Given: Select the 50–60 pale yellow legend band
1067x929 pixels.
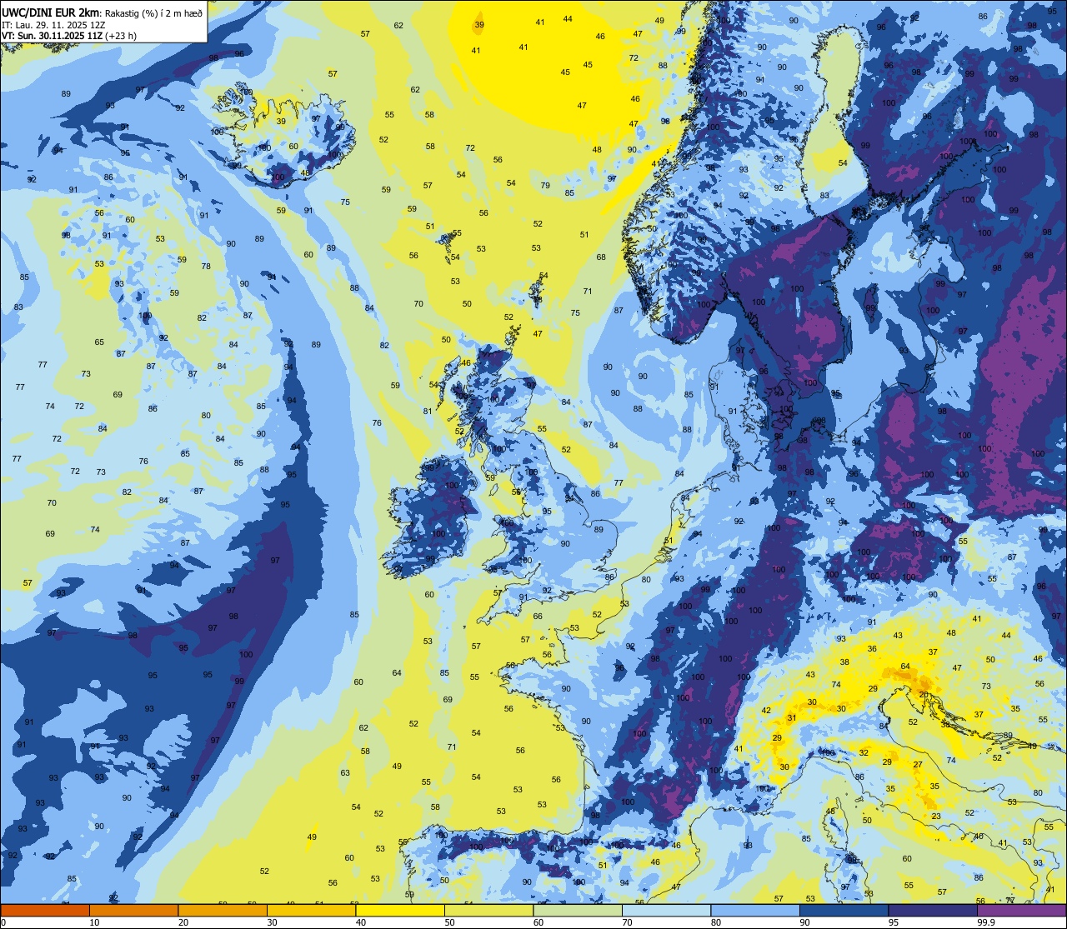Looking at the screenshot, I should pos(488,910).
